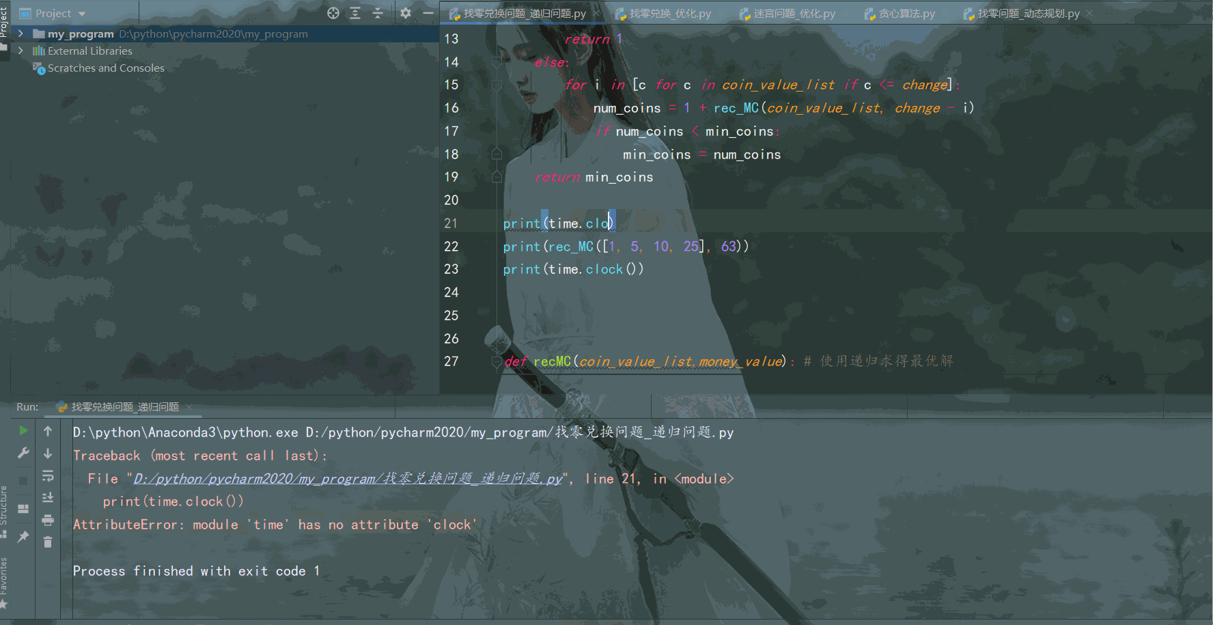Click 'print(time.clock())' on line 23

(x=573, y=270)
